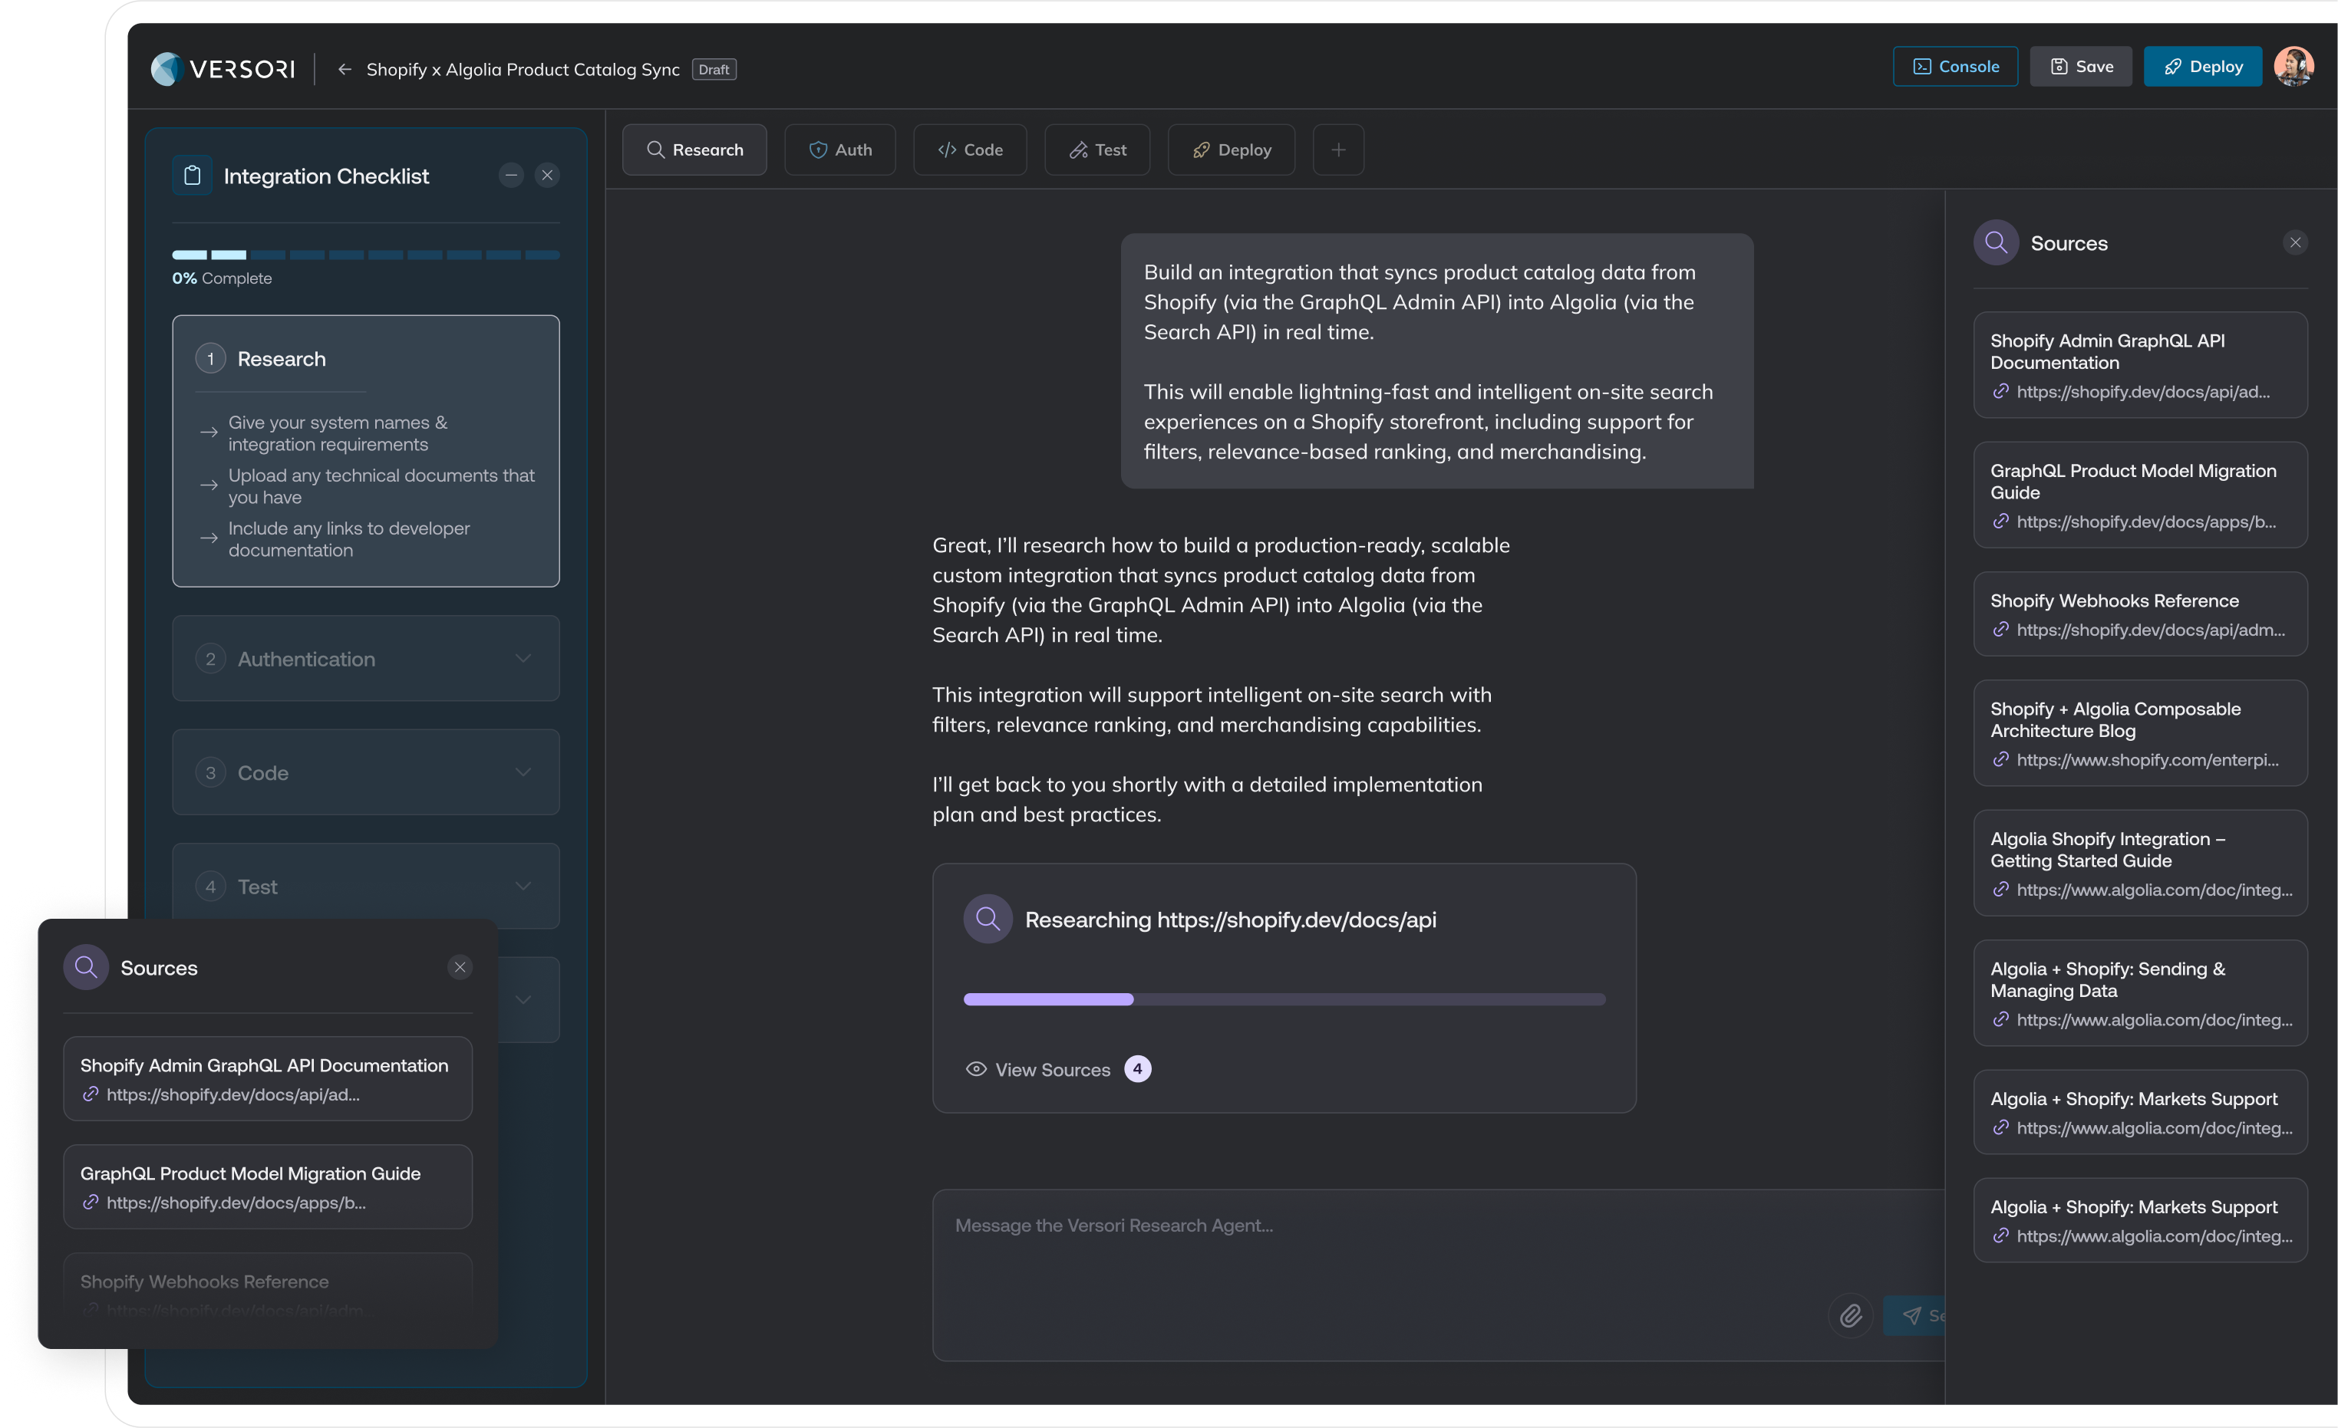Click the Code step header
The image size is (2338, 1428).
365,772
